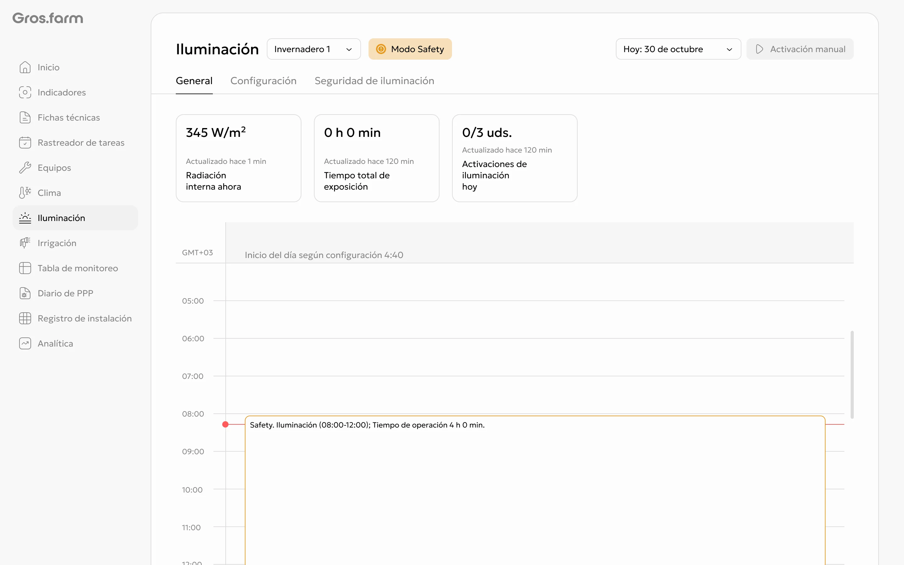Screen dimensions: 904x565
Task: Click the 0/3 uds. value
Action: (x=487, y=133)
